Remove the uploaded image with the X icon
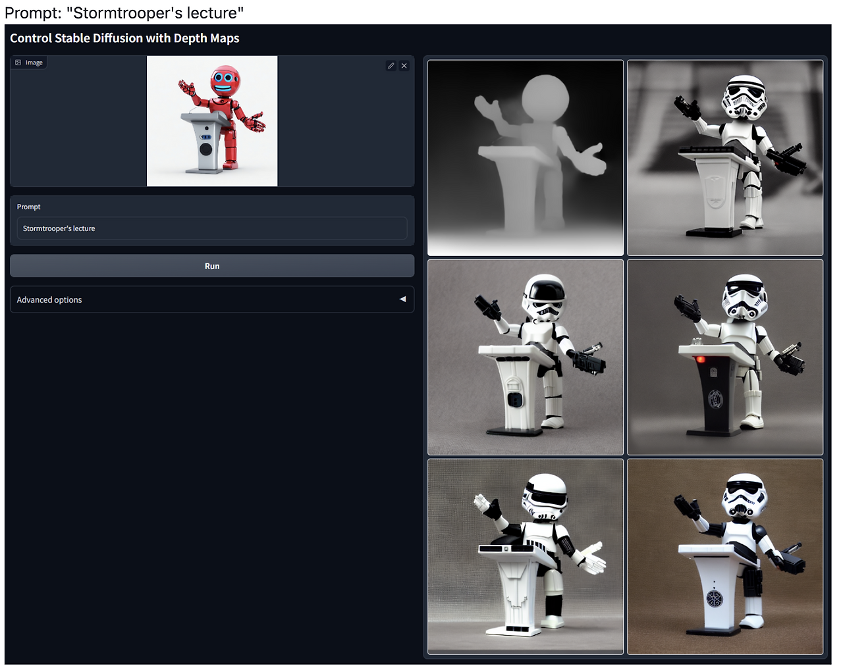The image size is (843, 670). pos(404,66)
